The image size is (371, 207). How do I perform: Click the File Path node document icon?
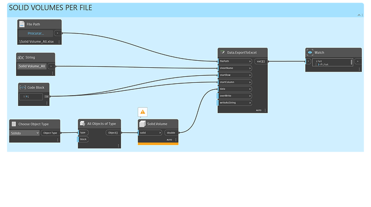[x=22, y=24]
